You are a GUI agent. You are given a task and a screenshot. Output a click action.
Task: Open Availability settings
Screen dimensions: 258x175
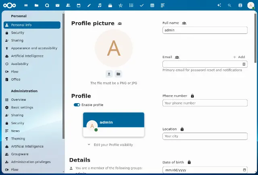(x=32, y=64)
